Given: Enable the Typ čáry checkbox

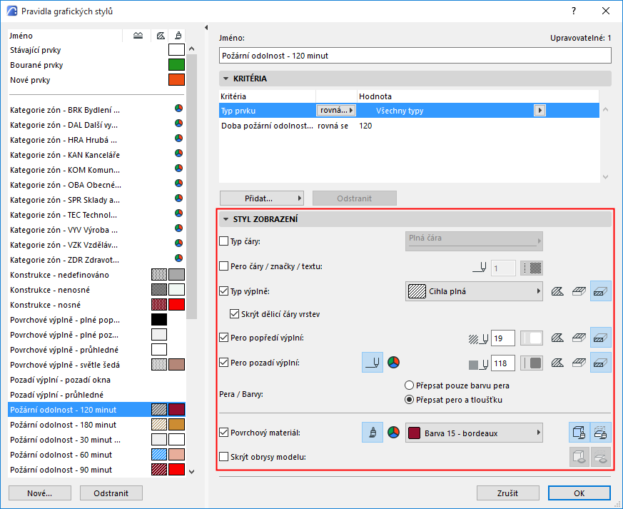Looking at the screenshot, I should [x=223, y=241].
